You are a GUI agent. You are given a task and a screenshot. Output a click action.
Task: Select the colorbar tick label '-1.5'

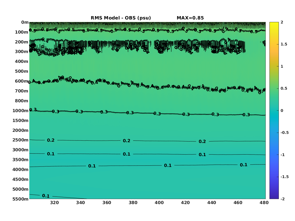coord(284,177)
